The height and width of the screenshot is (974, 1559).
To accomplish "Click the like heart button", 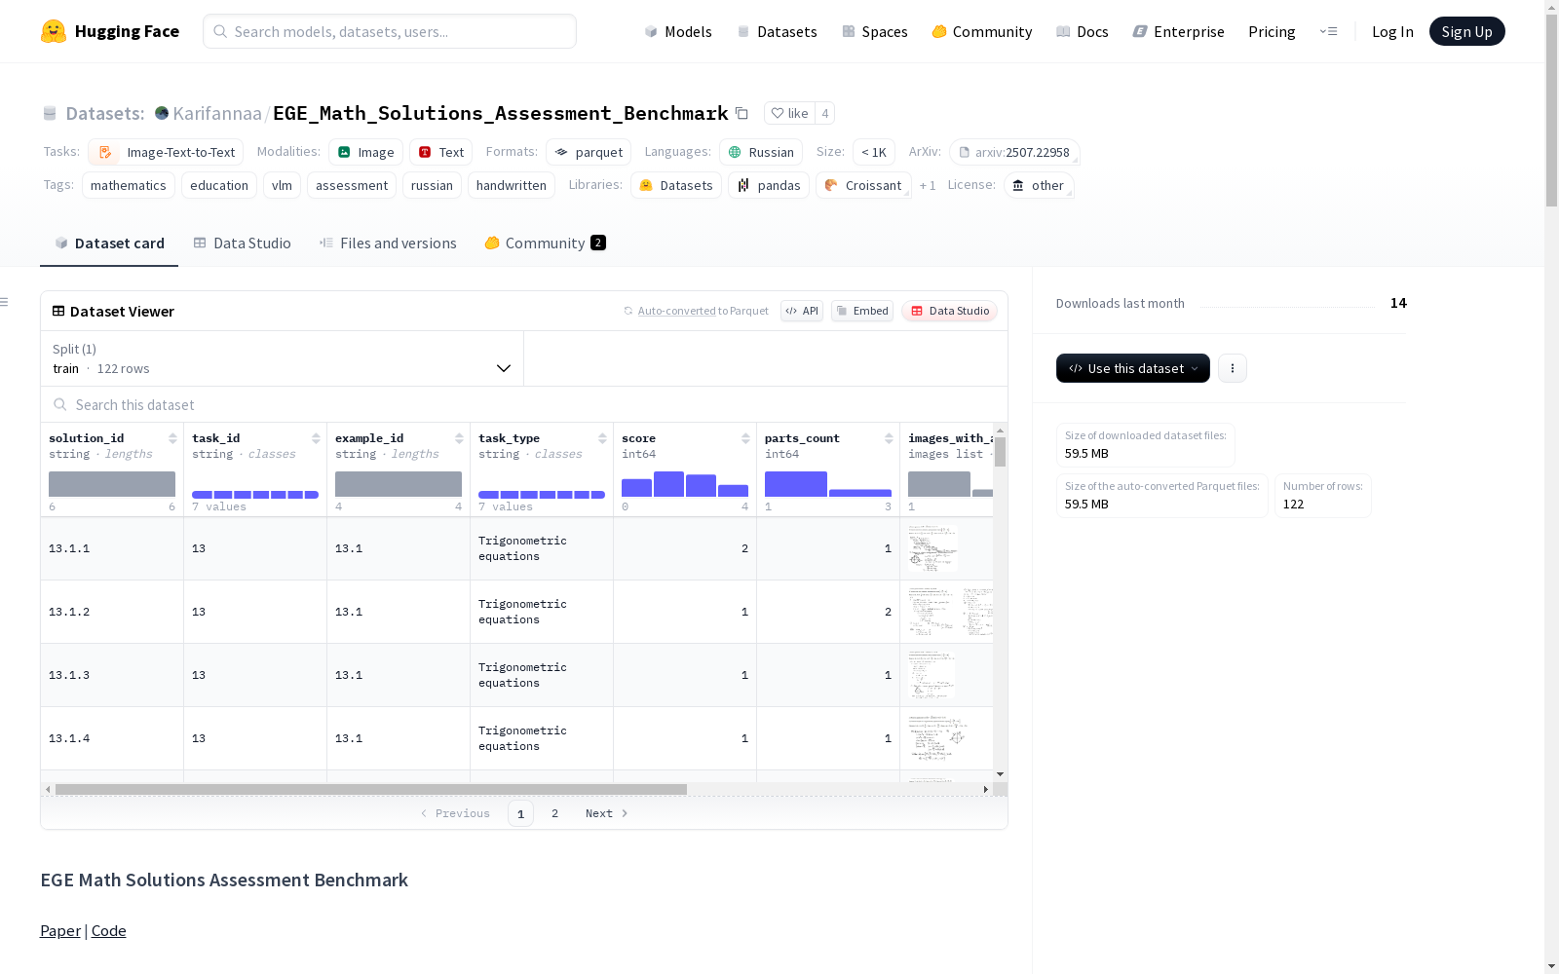I will click(x=789, y=113).
